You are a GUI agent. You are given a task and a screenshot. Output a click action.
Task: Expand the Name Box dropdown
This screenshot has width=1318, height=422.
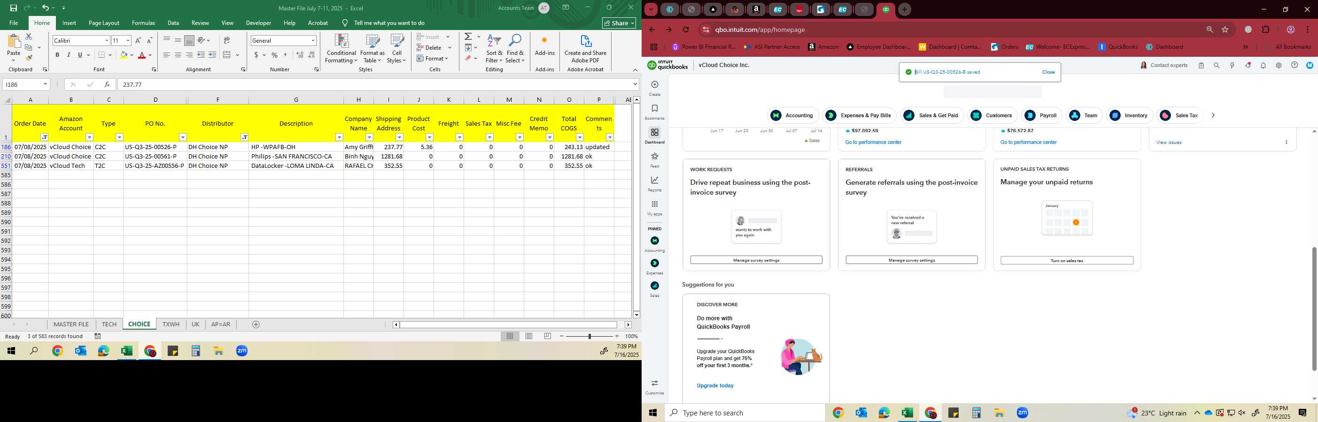(45, 85)
